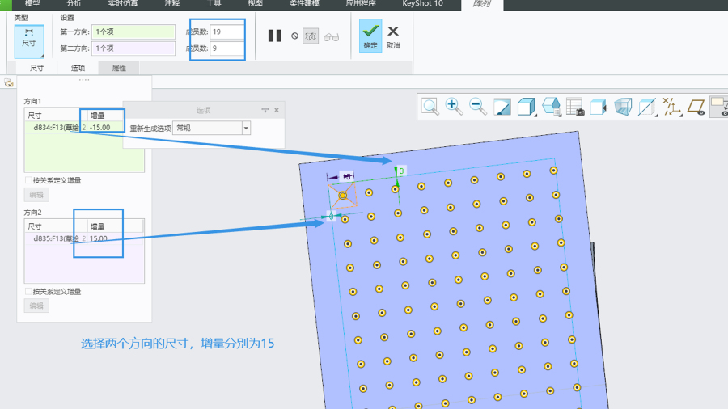Click the perspective view icon
The image size is (728, 409).
pyautogui.click(x=622, y=107)
